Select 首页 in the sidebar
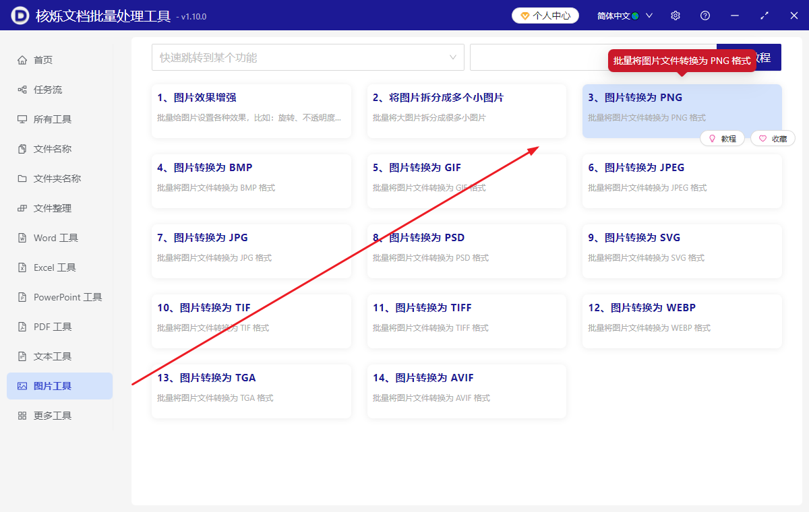The image size is (809, 512). tap(59, 60)
